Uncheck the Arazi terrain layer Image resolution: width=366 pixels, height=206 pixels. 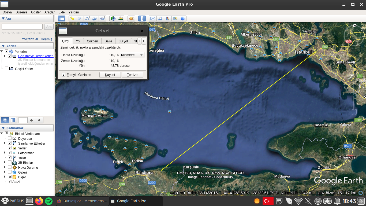click(10, 182)
